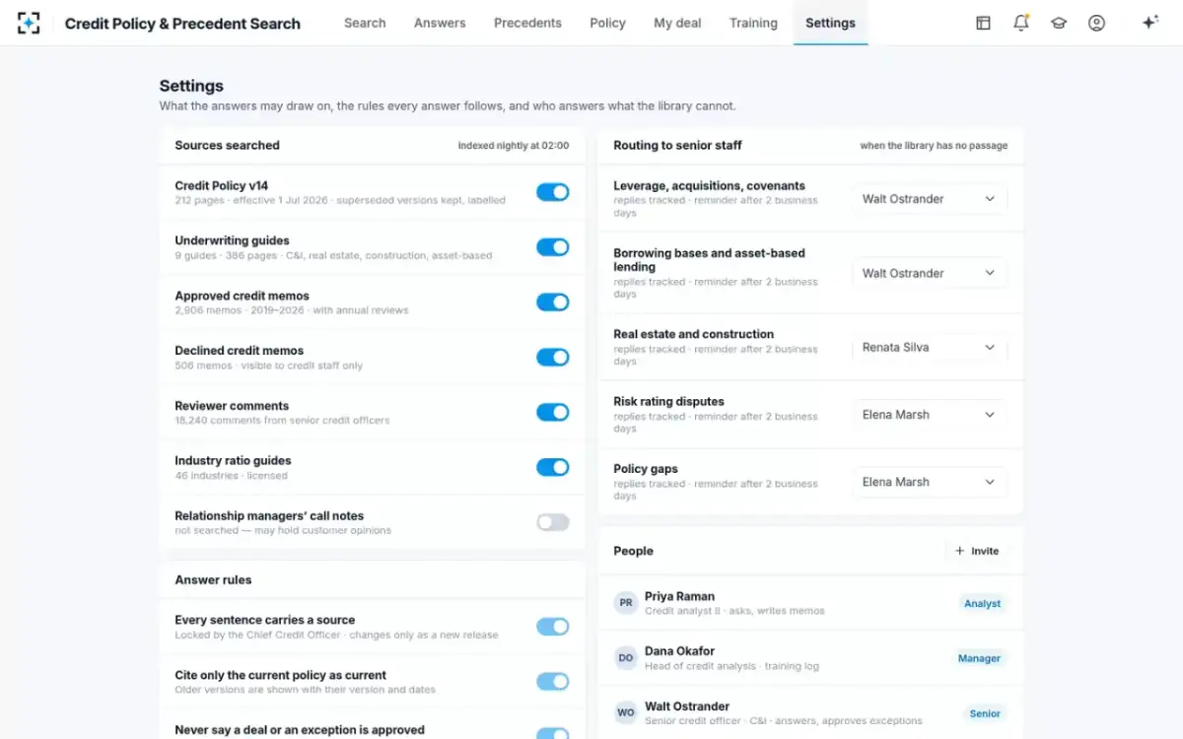Click the PR avatar for Priya Raman
Image resolution: width=1183 pixels, height=739 pixels.
(626, 603)
